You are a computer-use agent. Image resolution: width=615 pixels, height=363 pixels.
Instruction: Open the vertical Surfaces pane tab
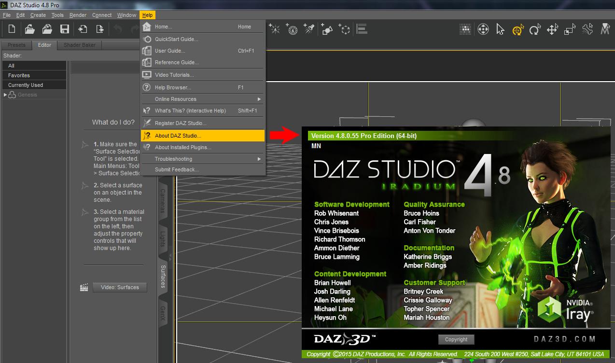[163, 277]
